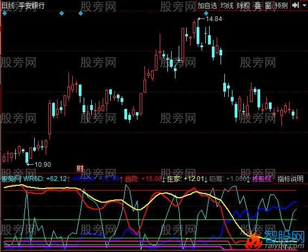Click the 预测 forecast button
Viewport: 308px width, 252px height.
pos(281,5)
